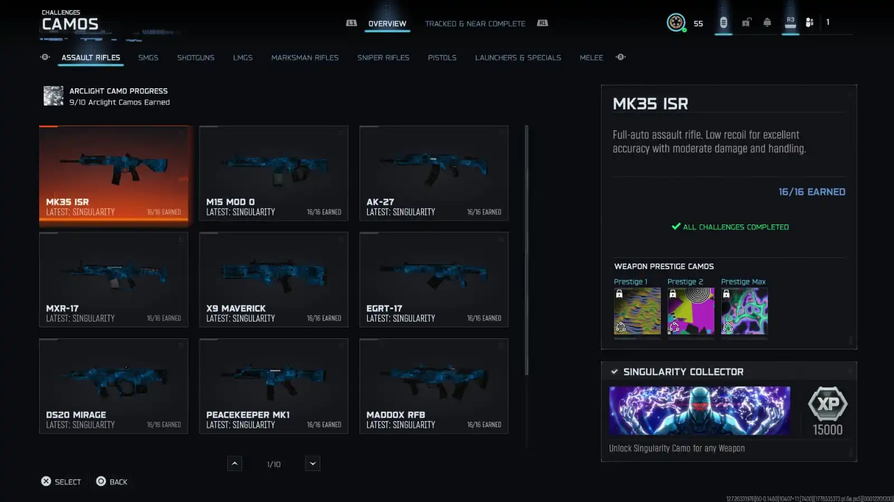Click the '15000' XP reward value
This screenshot has height=502, width=894.
827,429
